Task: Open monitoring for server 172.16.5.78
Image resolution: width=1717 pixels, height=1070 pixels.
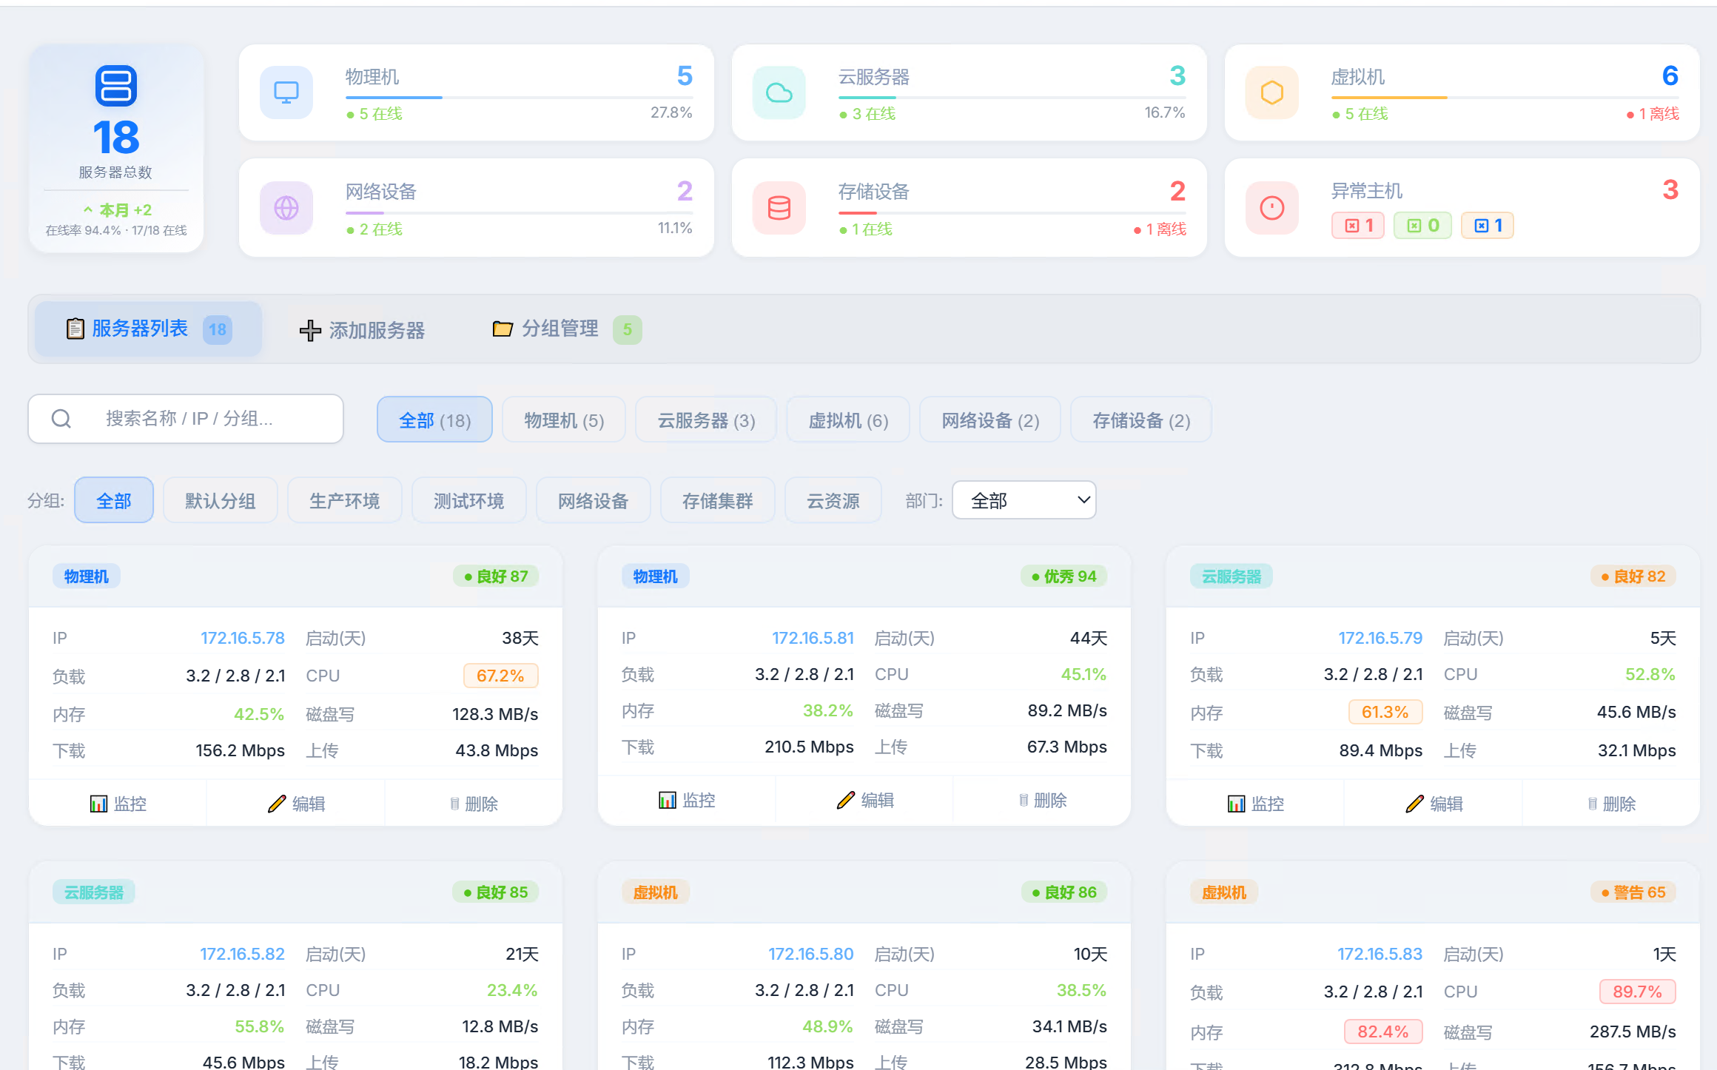Action: click(x=118, y=804)
